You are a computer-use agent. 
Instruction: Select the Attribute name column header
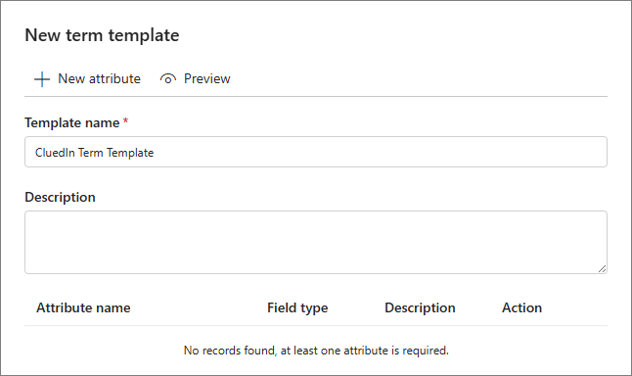[83, 307]
